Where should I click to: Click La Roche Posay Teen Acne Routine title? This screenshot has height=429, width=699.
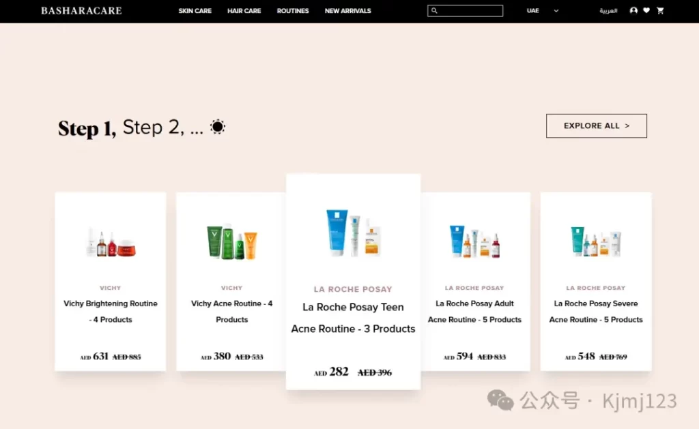click(x=353, y=318)
